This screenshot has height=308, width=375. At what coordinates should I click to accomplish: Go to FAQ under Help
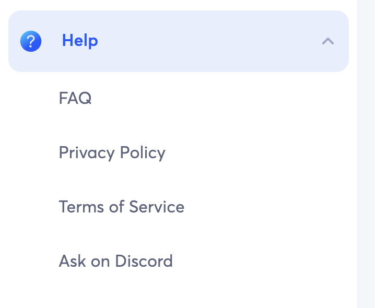click(75, 98)
